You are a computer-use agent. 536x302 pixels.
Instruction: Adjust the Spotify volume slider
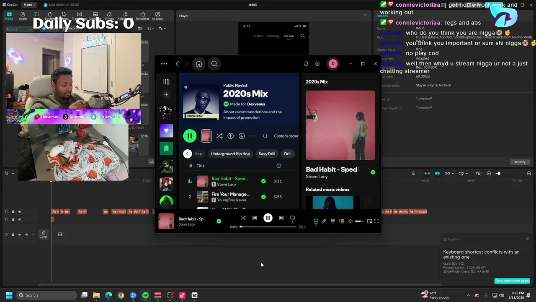click(x=359, y=221)
